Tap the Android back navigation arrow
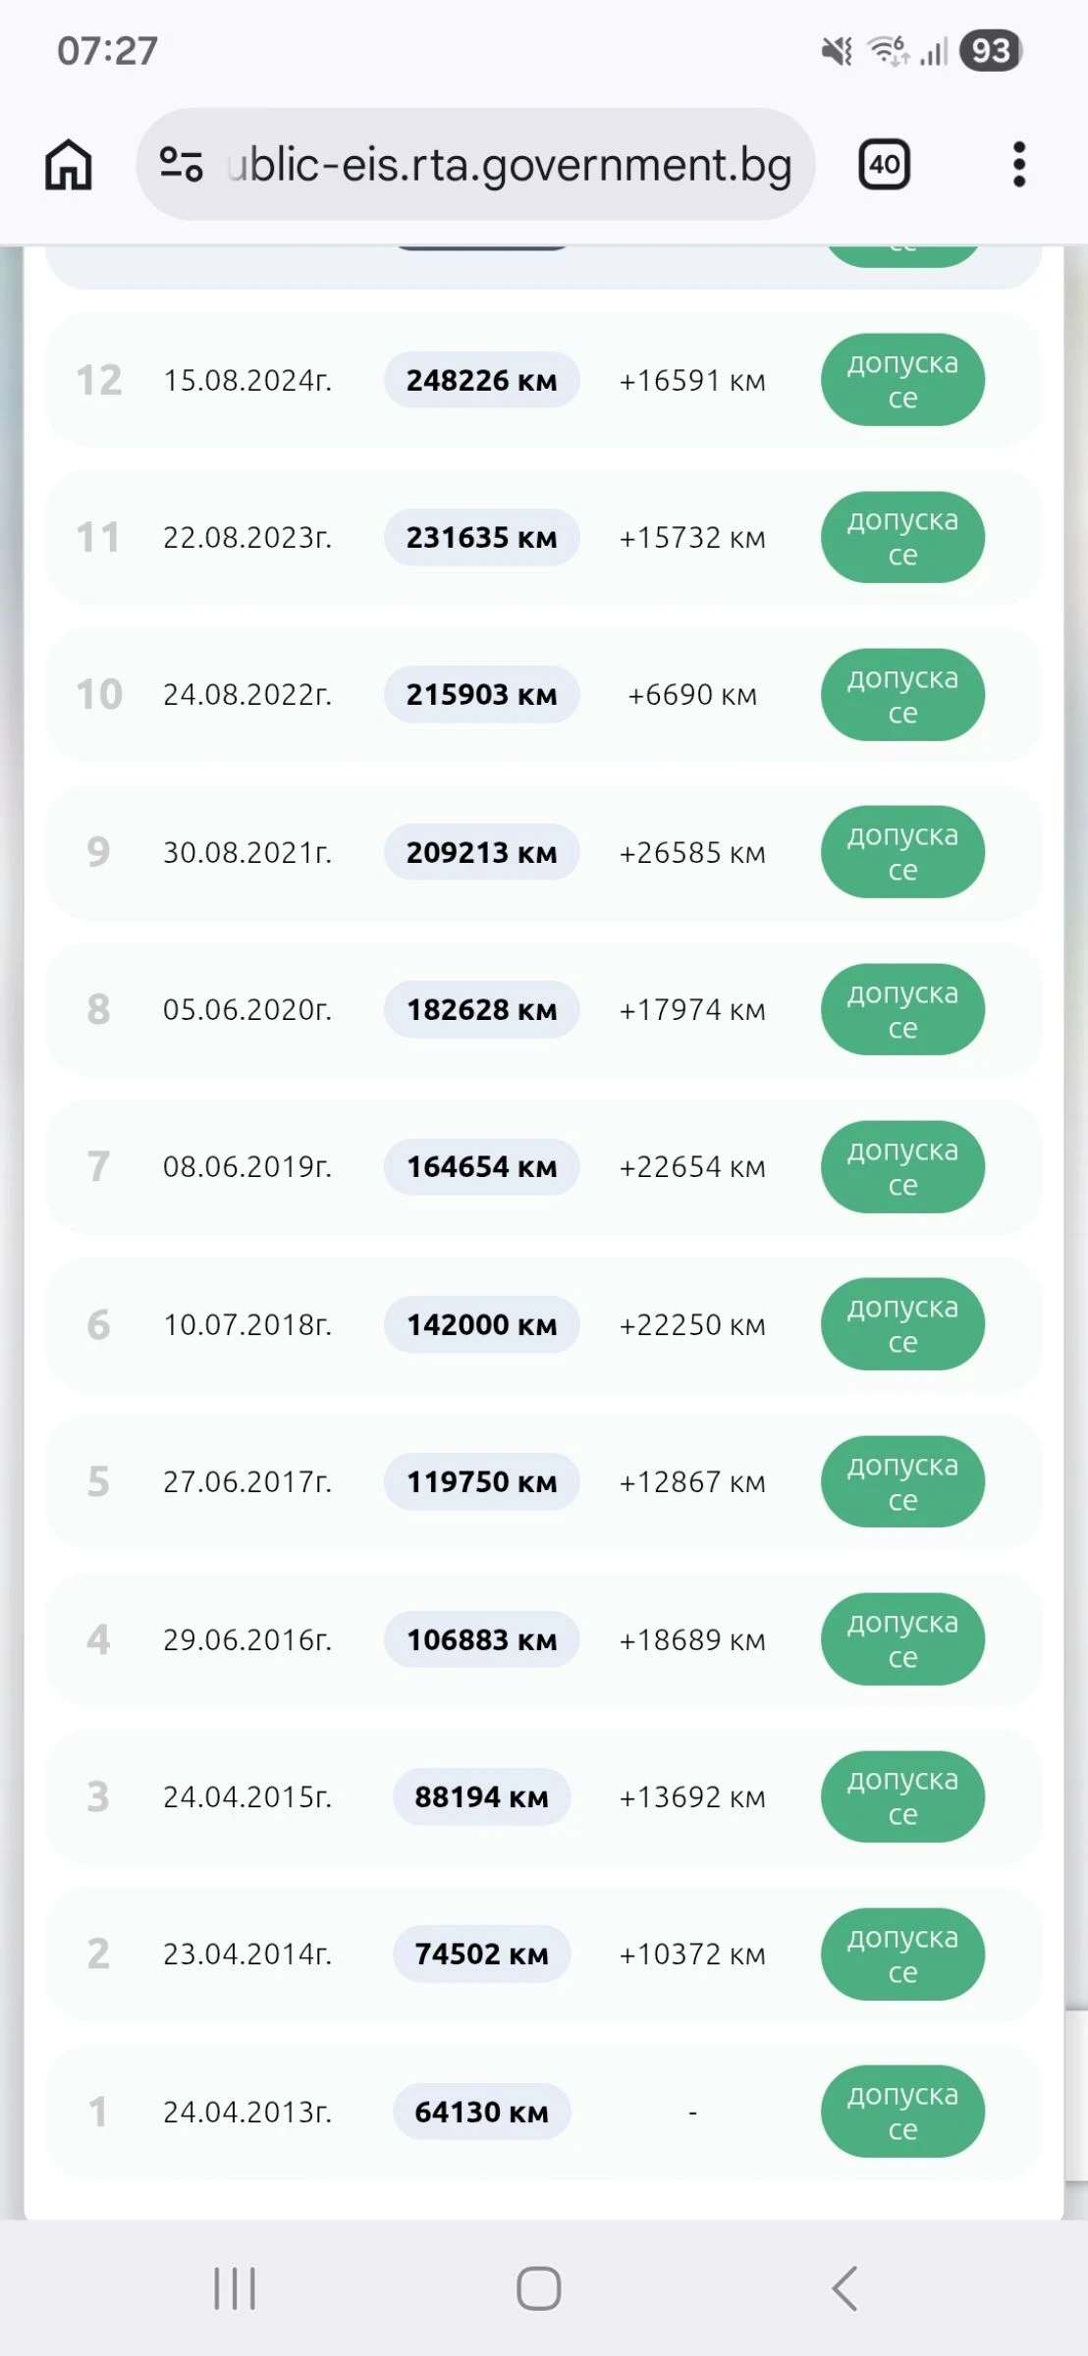The width and height of the screenshot is (1088, 2356). (x=844, y=2288)
